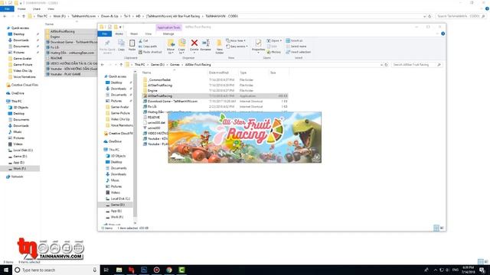Select README in the front window file list
This screenshot has height=275, width=490.
tap(153, 117)
